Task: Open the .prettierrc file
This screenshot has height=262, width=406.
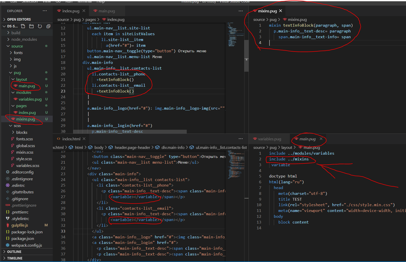Action: [x=20, y=212]
